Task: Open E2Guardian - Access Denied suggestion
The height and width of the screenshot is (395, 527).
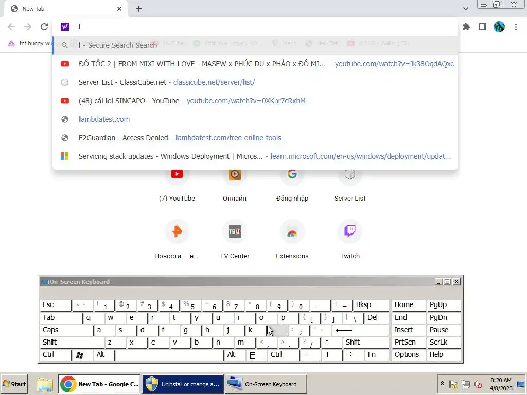Action: [255, 138]
